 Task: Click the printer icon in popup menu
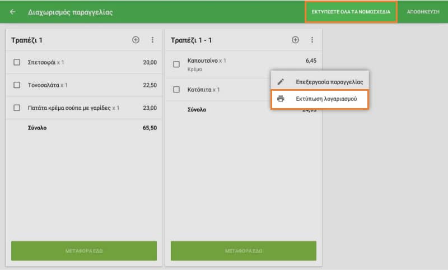tap(281, 99)
